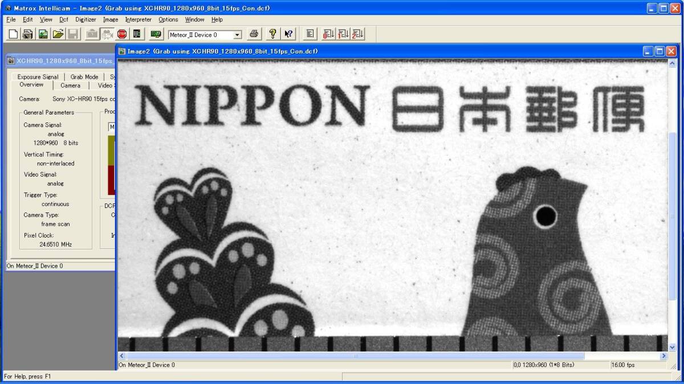This screenshot has width=684, height=384.
Task: Click the green digitizer board icon
Action: point(155,34)
